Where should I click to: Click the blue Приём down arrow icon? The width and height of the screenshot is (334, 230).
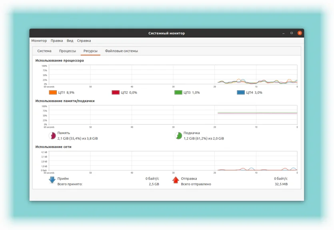pyautogui.click(x=52, y=180)
